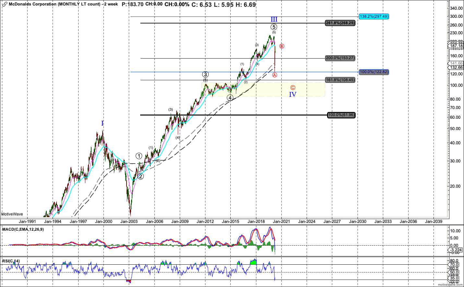The height and width of the screenshot is (287, 464).
Task: Click the MACD(C,EMA,12,26,9) study label
Action: coord(23,229)
